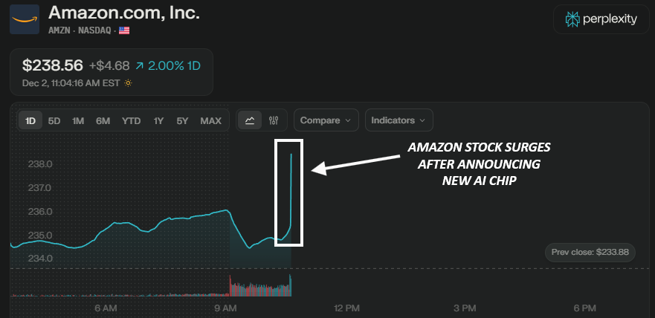Screen dimensions: 655x318
Task: Select the 1D time range
Action: [30, 120]
